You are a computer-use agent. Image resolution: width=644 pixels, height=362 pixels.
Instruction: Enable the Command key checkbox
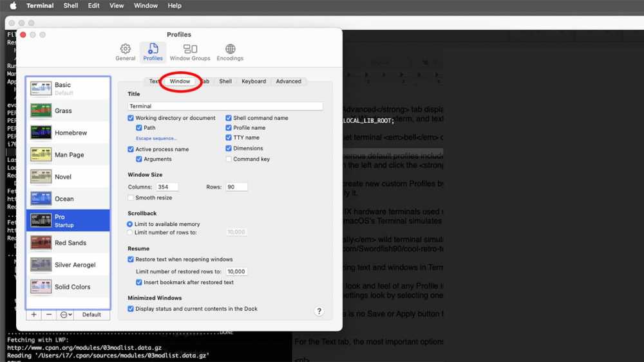pos(229,159)
